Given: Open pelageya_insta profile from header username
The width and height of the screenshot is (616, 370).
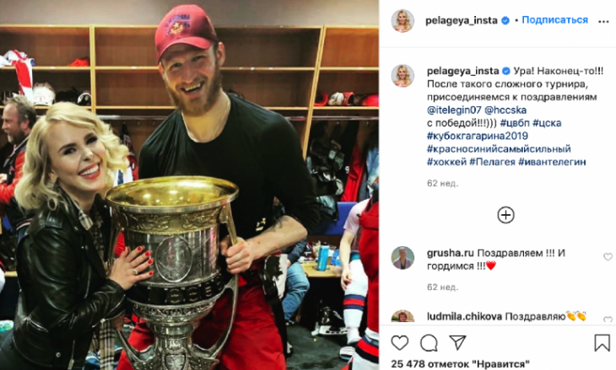Looking at the screenshot, I should click(x=462, y=20).
